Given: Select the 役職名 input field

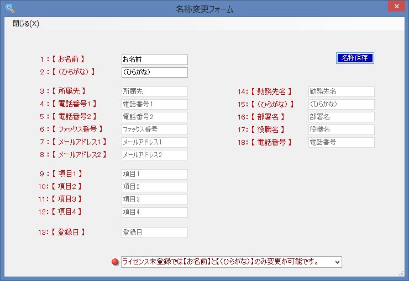Looking at the screenshot, I should 341,129.
